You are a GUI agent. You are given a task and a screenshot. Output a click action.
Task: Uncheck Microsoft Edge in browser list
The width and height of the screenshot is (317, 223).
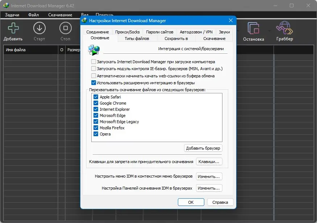click(x=96, y=115)
